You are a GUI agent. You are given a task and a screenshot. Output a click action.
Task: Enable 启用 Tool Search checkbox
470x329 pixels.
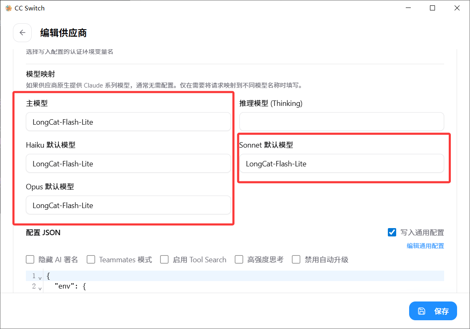point(164,259)
